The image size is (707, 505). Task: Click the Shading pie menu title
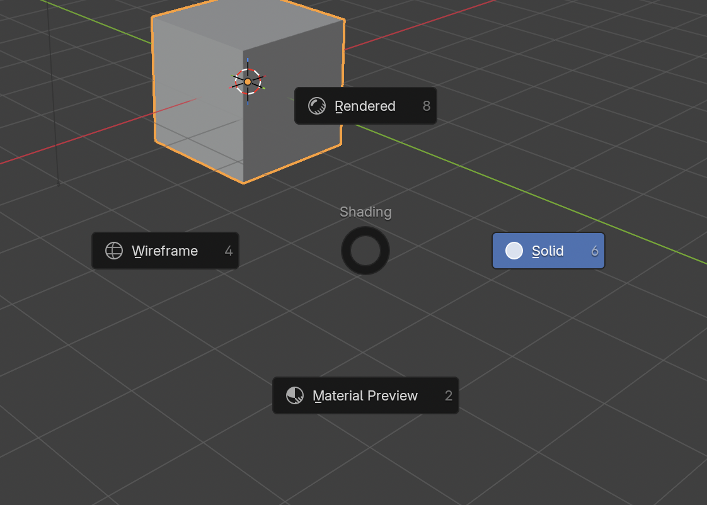[x=365, y=212]
